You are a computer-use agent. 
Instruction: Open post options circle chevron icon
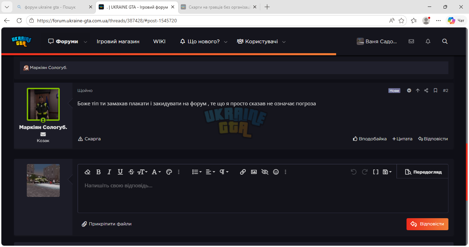(409, 91)
